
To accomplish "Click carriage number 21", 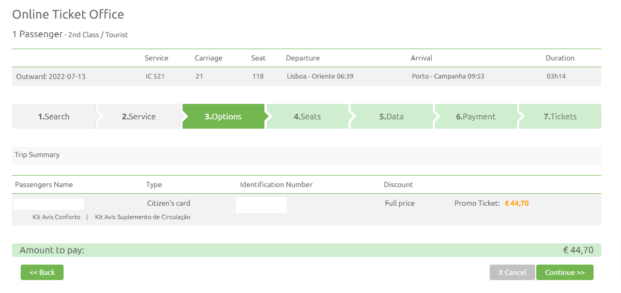I will click(200, 76).
